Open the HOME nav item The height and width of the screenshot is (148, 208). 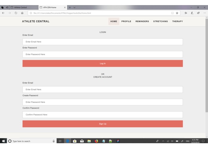(114, 21)
